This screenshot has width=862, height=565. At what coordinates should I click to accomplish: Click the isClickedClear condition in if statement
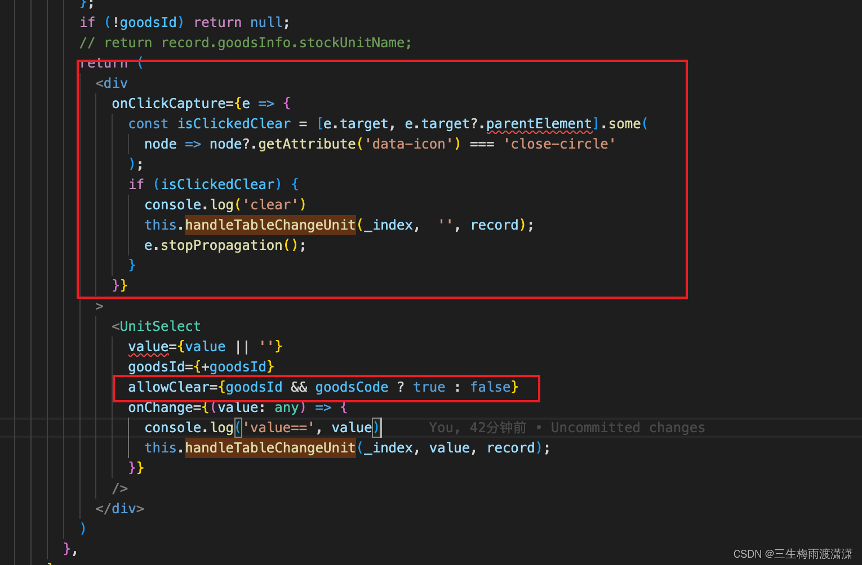coord(217,184)
